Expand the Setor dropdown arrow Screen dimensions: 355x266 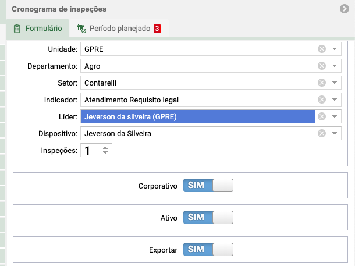pyautogui.click(x=335, y=83)
